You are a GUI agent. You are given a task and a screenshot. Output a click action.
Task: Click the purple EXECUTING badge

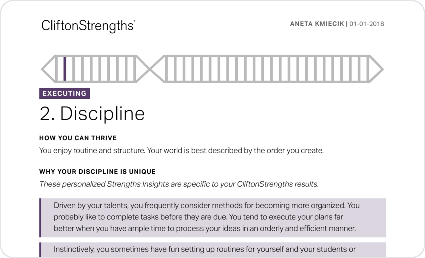tap(64, 94)
